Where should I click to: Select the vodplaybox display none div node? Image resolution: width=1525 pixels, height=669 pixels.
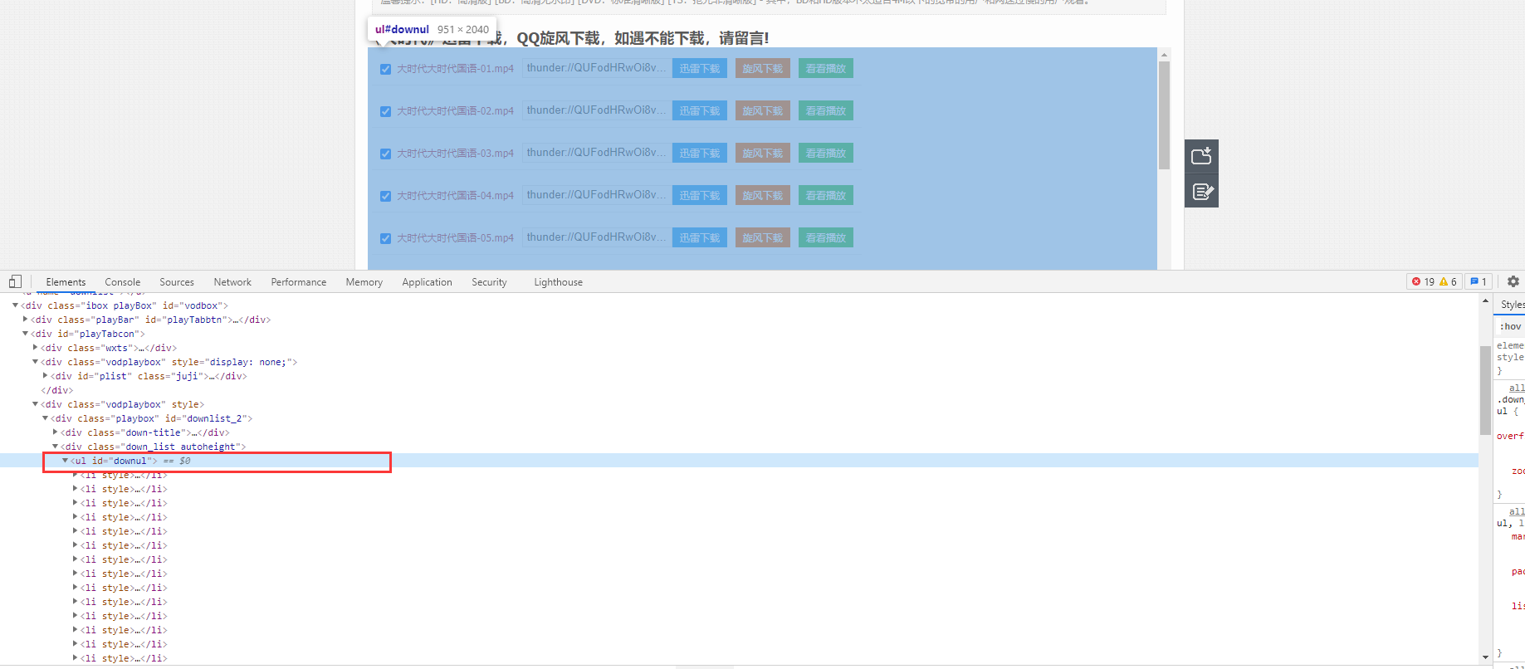[x=169, y=362]
